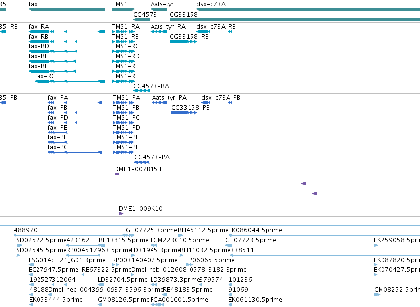Click the CG4573 gene label

[145, 14]
